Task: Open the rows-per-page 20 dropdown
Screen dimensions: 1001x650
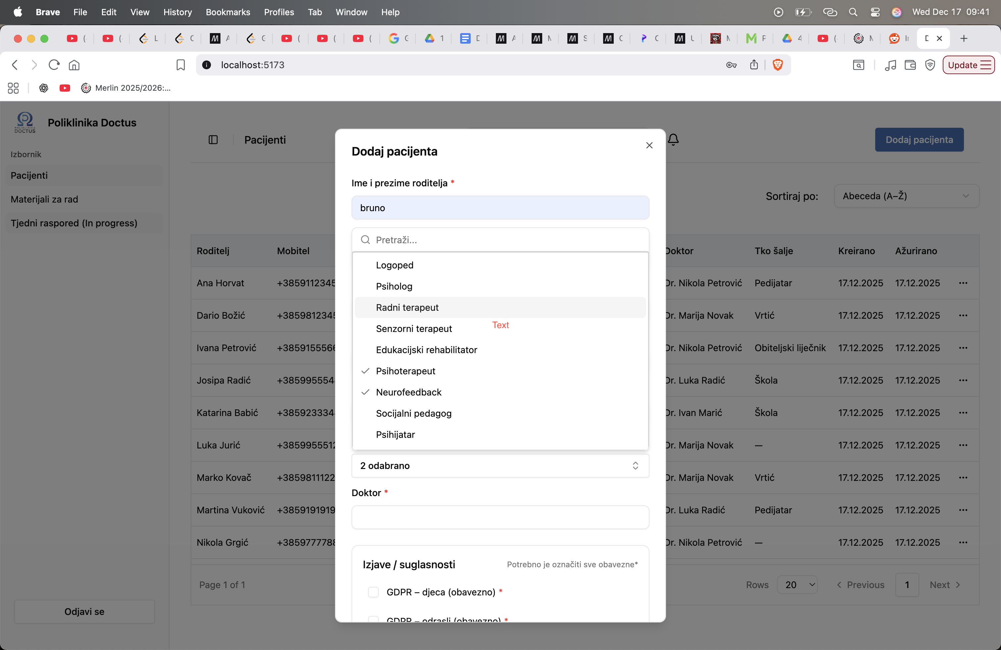Action: 798,584
